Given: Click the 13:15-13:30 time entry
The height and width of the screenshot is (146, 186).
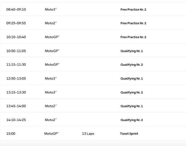Looking at the screenshot, I should pos(16,92).
